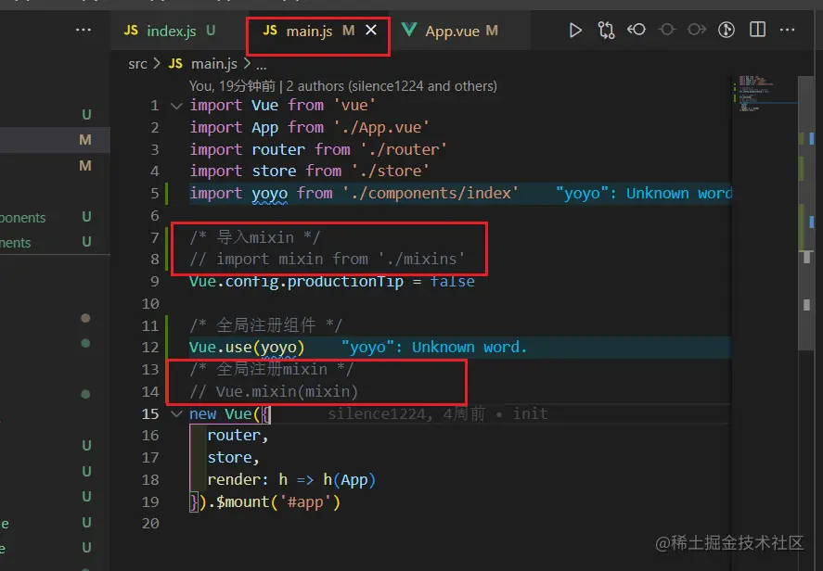
Task: Click line number 20
Action: point(150,524)
